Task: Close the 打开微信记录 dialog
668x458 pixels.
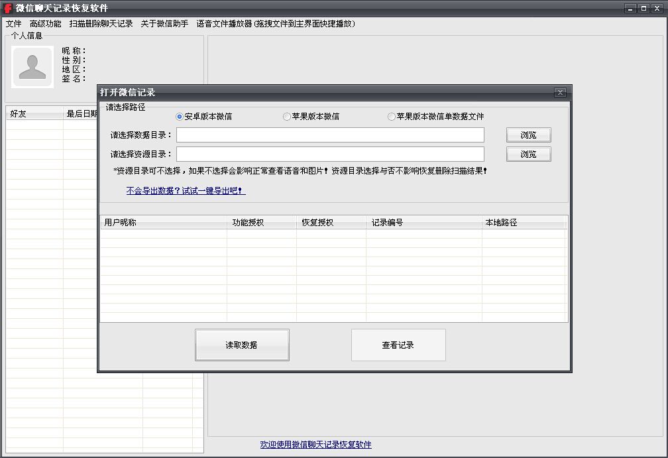Action: pyautogui.click(x=560, y=92)
